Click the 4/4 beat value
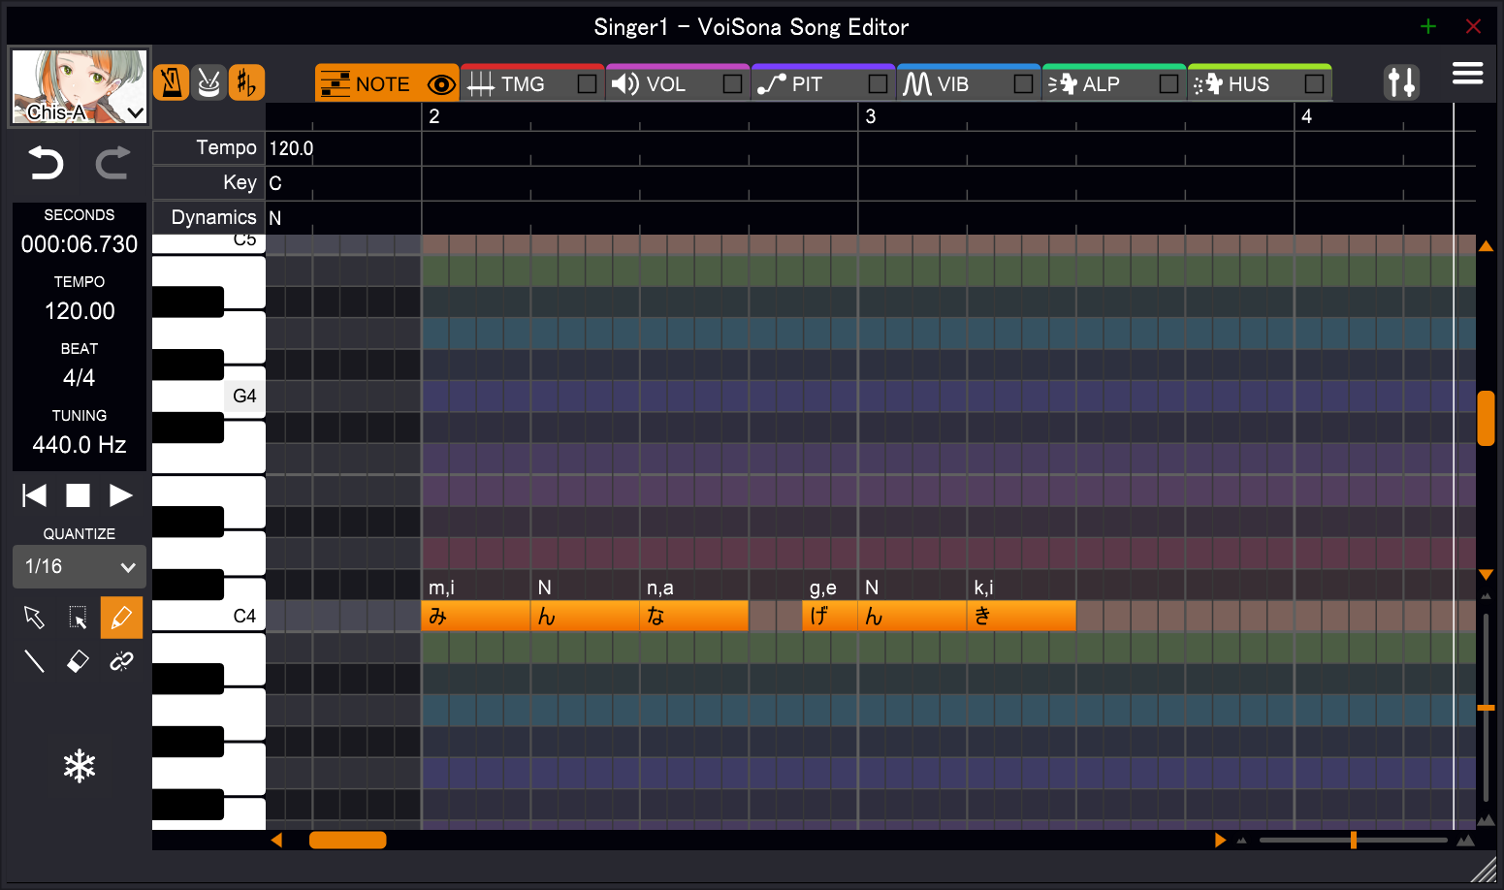This screenshot has height=890, width=1504. pos(80,378)
